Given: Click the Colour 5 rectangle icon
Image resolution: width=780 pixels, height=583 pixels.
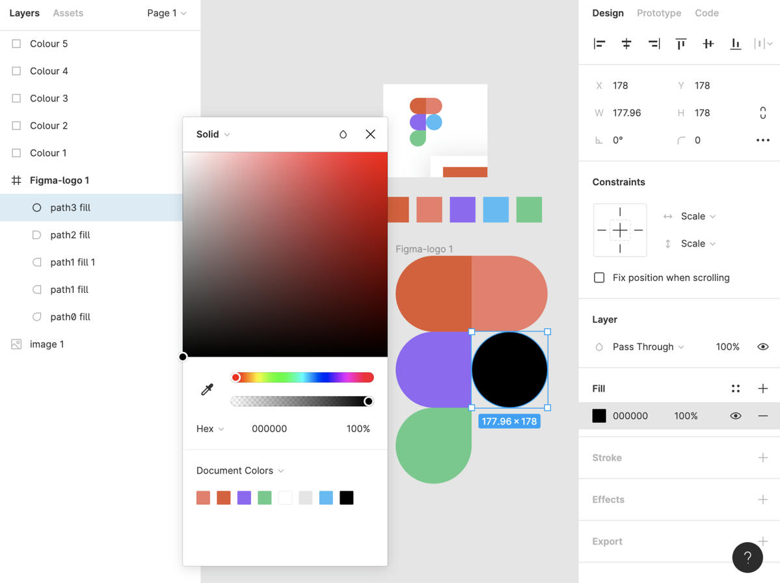Looking at the screenshot, I should click(x=16, y=44).
